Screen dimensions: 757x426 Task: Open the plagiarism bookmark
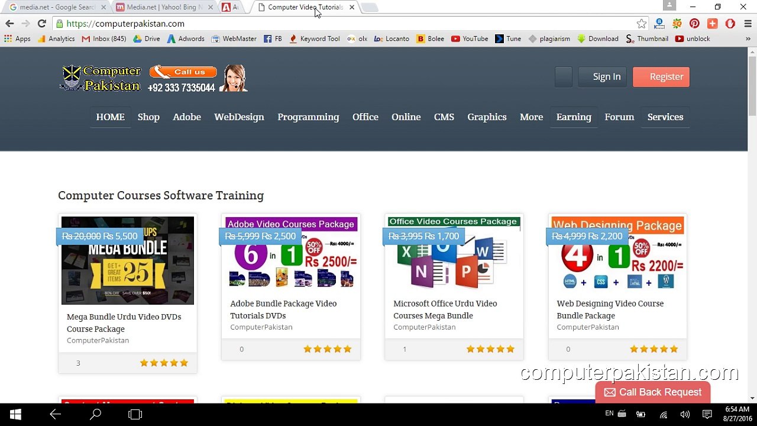pos(549,38)
